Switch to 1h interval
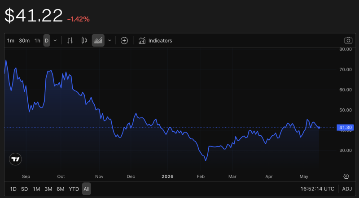359x198 pixels. coord(37,41)
